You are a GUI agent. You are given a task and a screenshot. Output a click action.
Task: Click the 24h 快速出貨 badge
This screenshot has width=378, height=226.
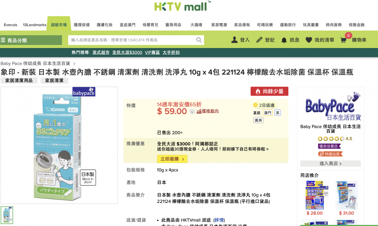(330, 154)
